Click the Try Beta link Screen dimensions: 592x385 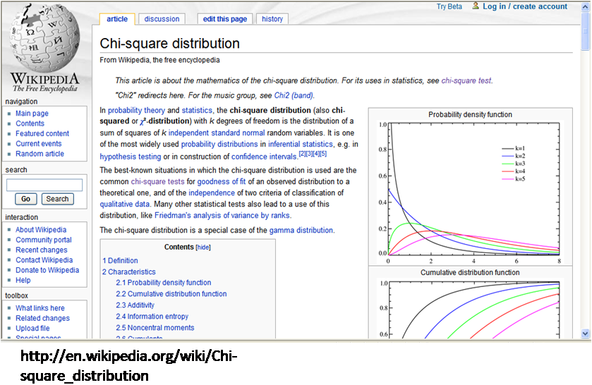click(449, 6)
